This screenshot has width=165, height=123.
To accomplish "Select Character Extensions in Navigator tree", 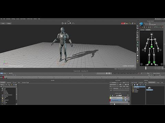I will [8, 95].
